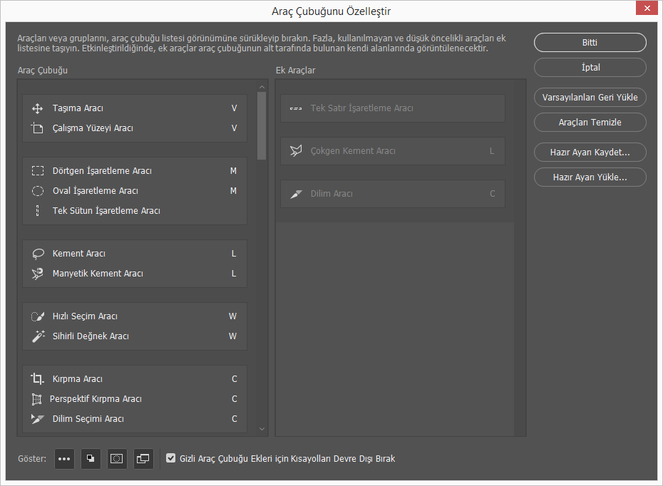The height and width of the screenshot is (486, 663).
Task: Uncheck Gizli Araç Çubuğu Ekleri shortcuts checkbox
Action: click(x=170, y=458)
